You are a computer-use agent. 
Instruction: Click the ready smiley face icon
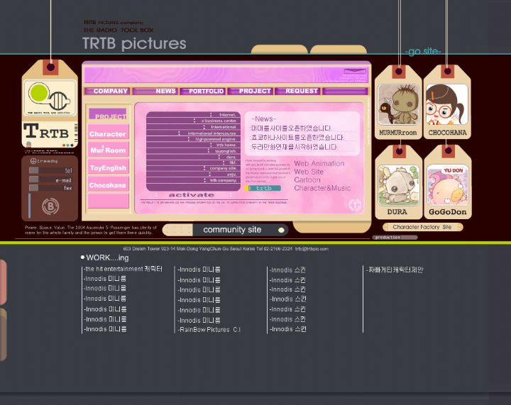click(33, 161)
